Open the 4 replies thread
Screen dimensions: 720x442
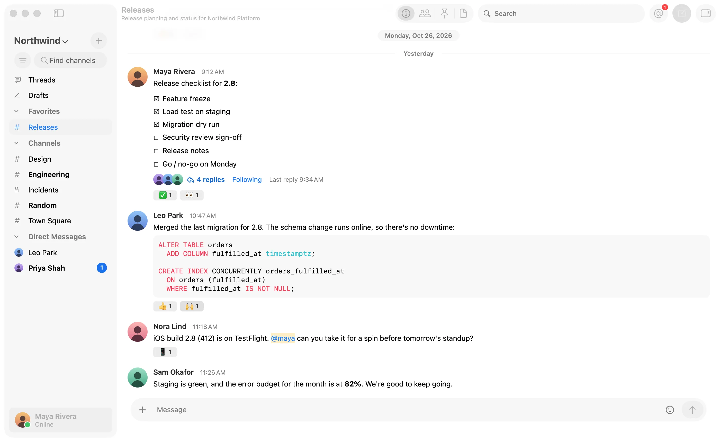coord(211,179)
